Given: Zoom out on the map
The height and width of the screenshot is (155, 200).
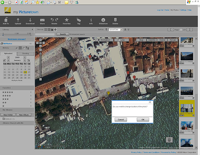Looking at the screenshot, I should pos(40,79).
